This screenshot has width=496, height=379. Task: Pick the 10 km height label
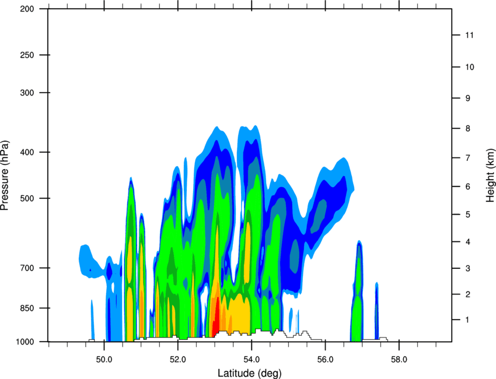pyautogui.click(x=470, y=67)
